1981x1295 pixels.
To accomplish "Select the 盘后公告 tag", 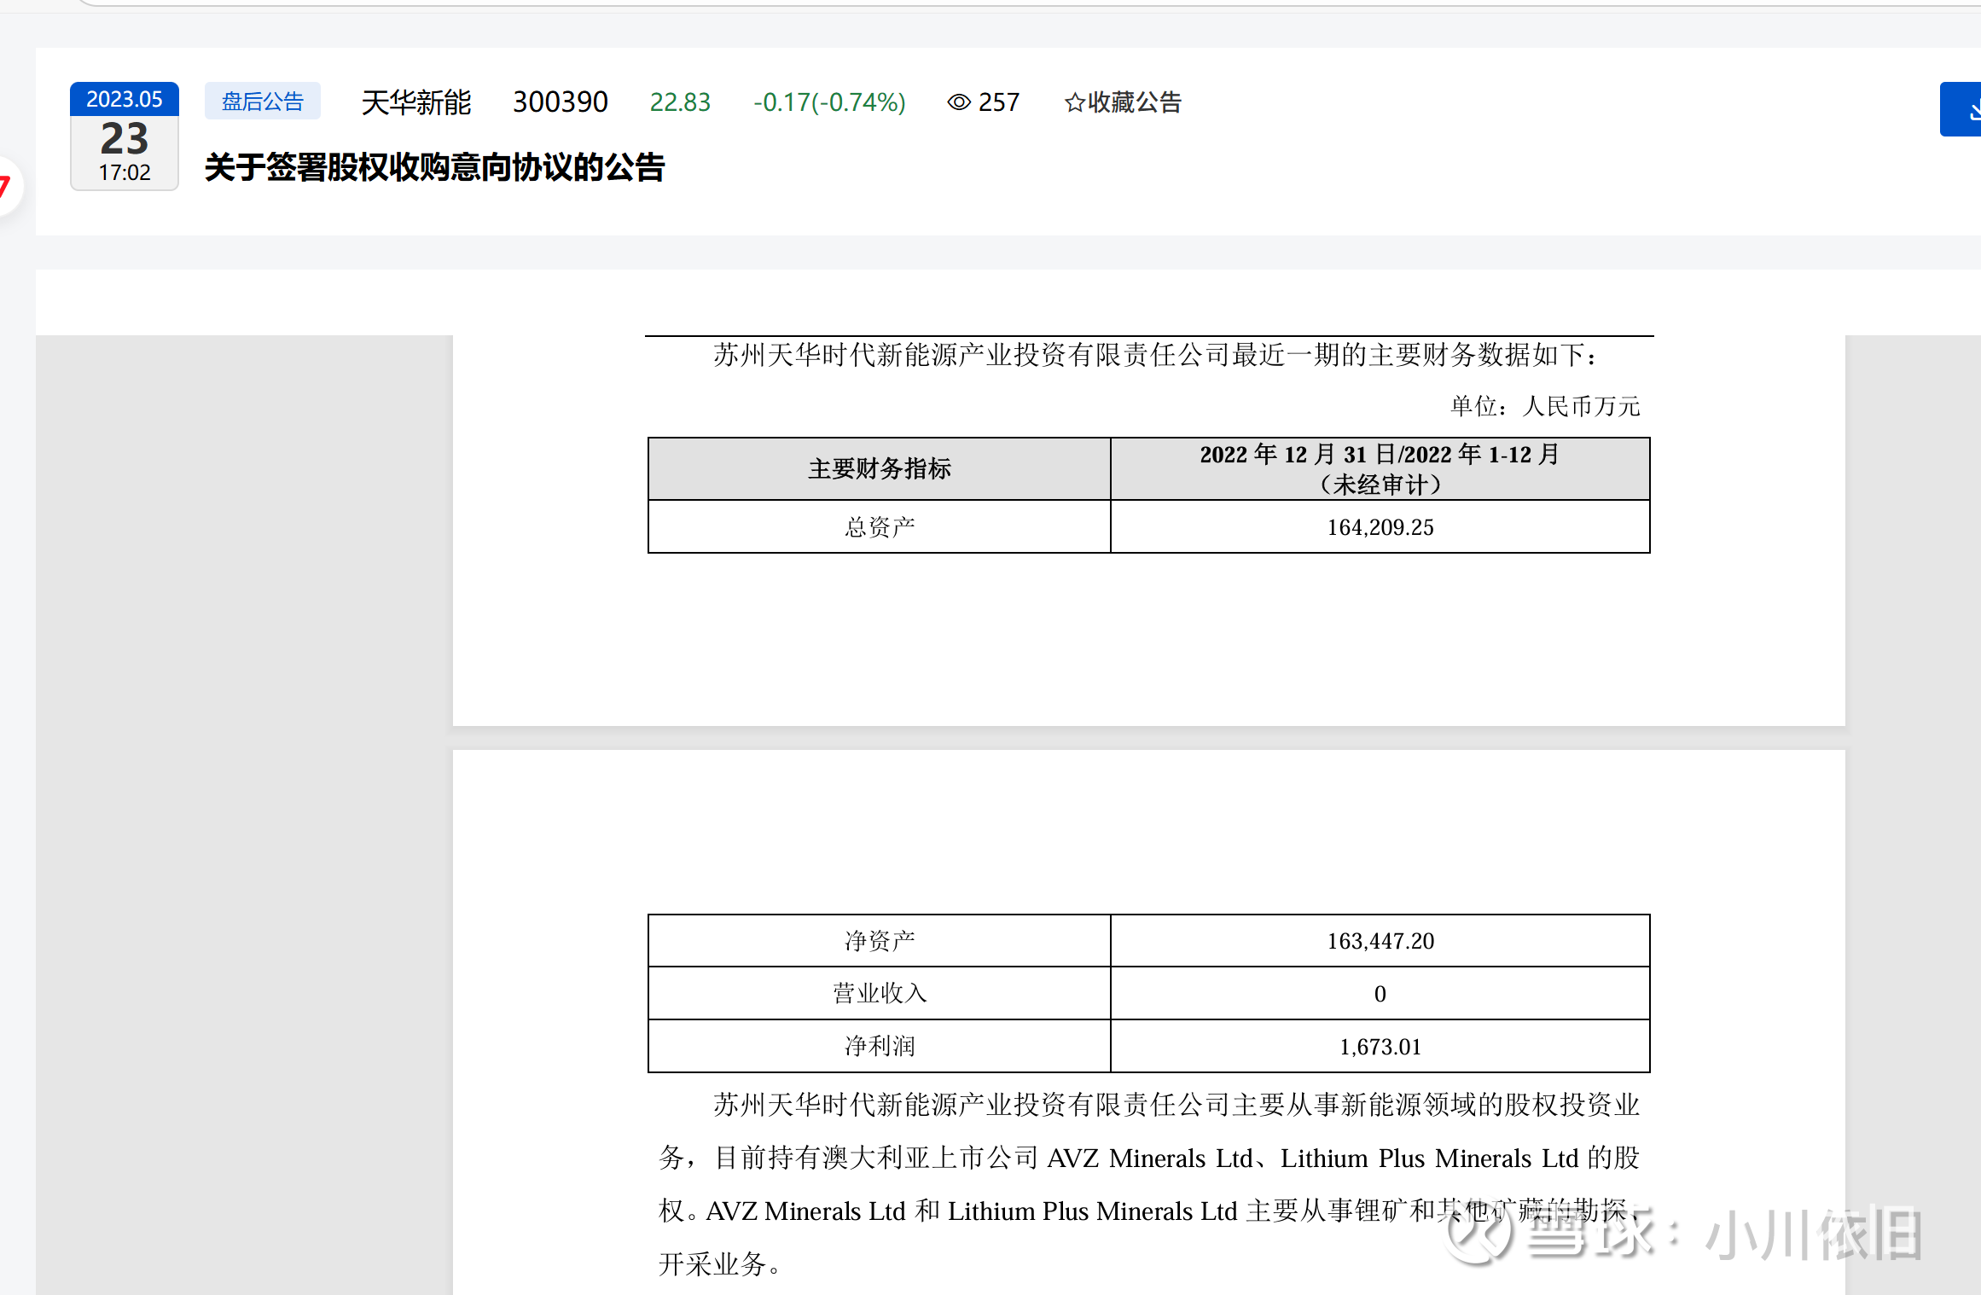I will pos(262,102).
